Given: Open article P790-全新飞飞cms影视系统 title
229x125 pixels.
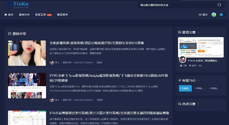Looking at the screenshot, I should [109, 78].
